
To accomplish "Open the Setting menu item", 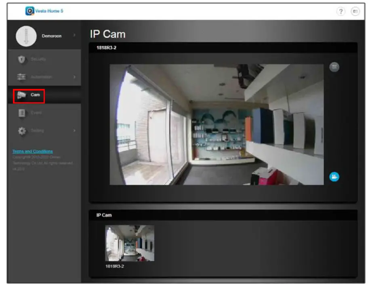I will pos(44,131).
